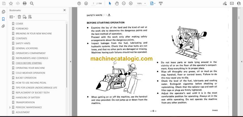This screenshot has width=243, height=117.
Task: Click the upload to cloud icon
Action: [x=18, y=3]
